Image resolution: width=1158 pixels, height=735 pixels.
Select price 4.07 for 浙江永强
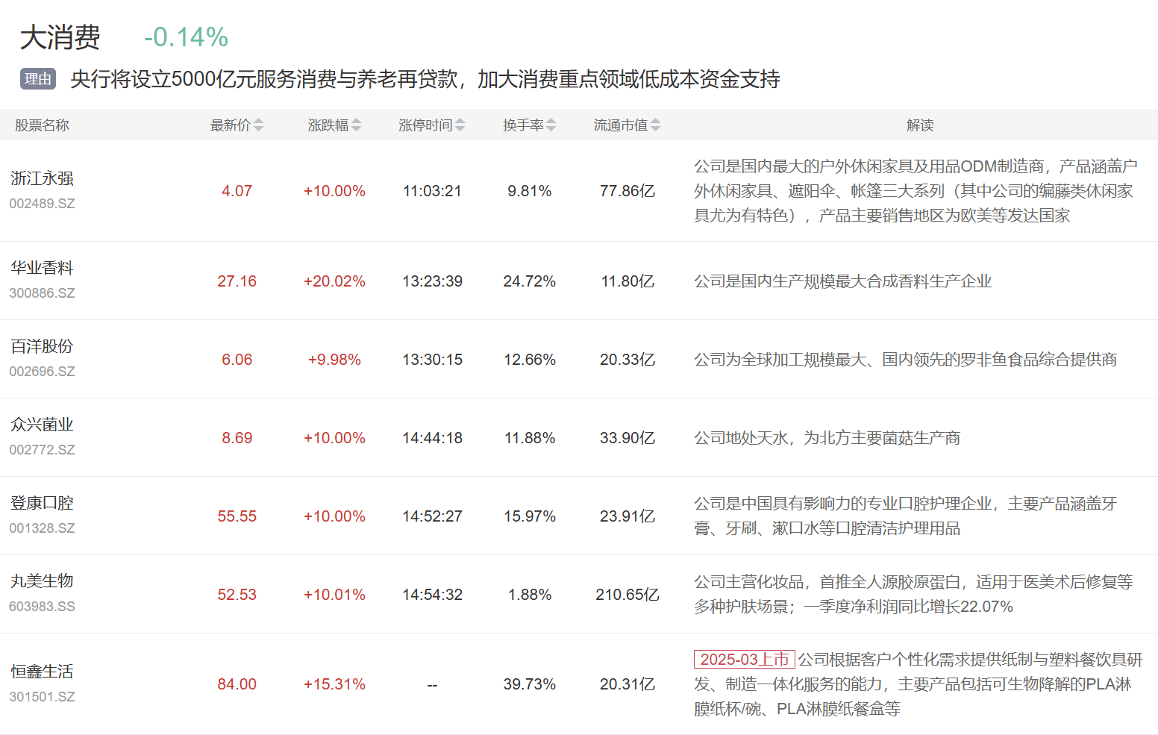237,191
